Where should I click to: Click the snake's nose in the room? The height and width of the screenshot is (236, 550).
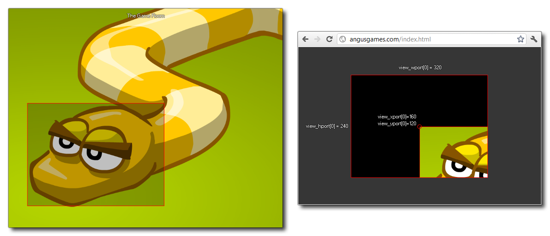tap(47, 169)
